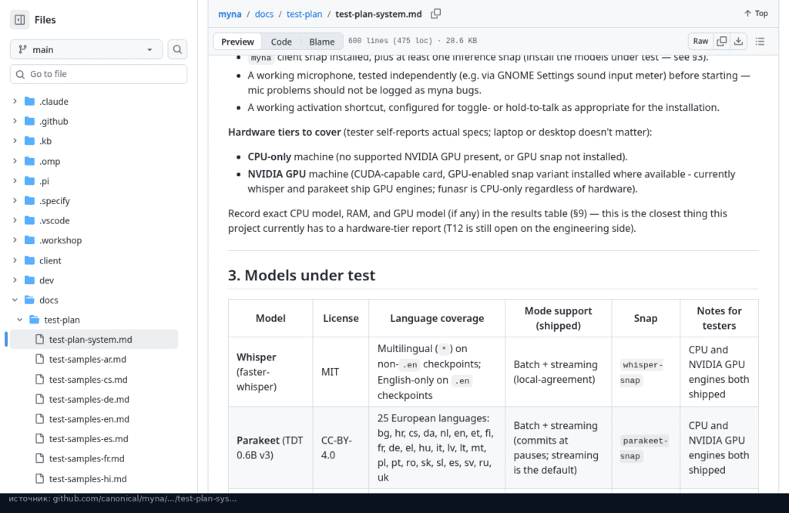Open test-samples-fr.md file
The image size is (789, 513).
tap(86, 458)
